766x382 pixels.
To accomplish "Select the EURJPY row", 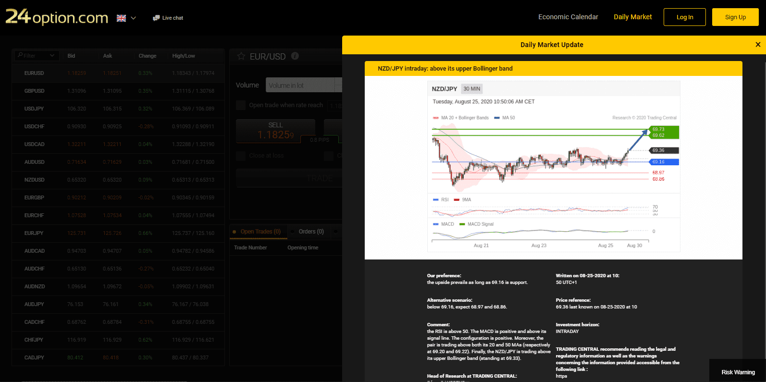I will point(118,233).
